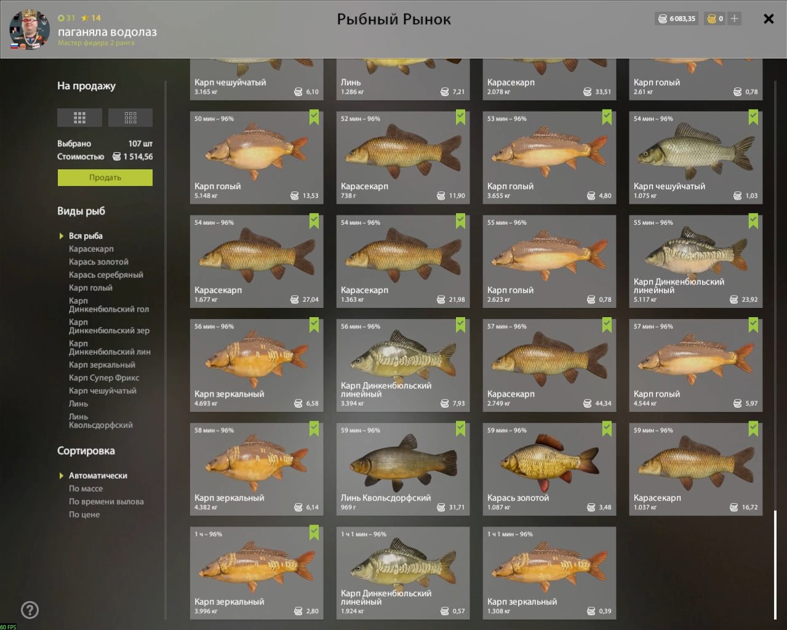Viewport: 787px width, 630px height.
Task: Sort fish by mass (По массе)
Action: (x=86, y=488)
